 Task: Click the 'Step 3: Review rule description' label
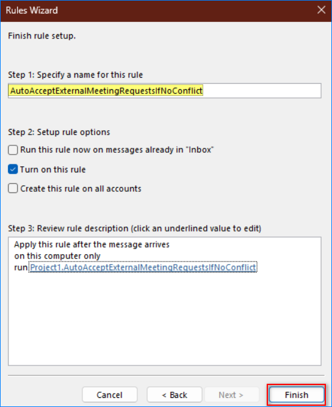coord(134,229)
